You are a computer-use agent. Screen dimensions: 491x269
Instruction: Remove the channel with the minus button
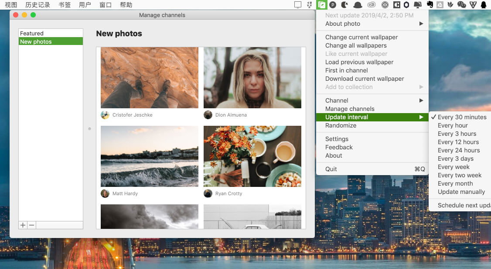click(32, 225)
